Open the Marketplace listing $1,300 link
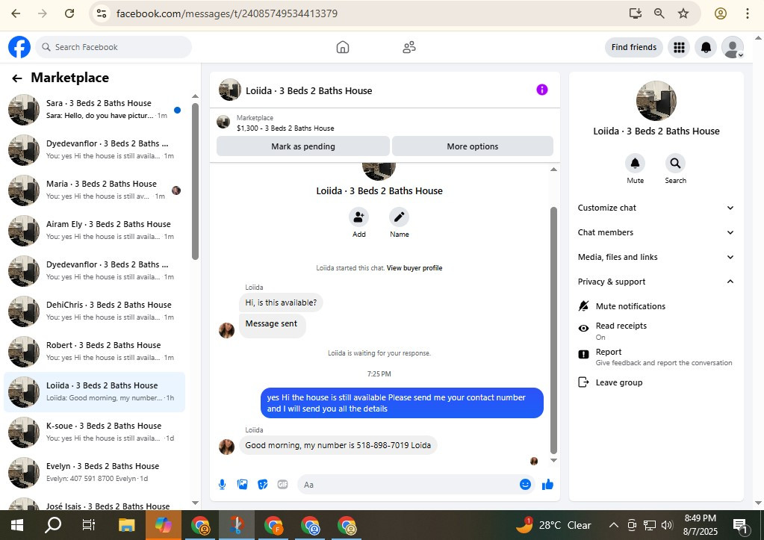Viewport: 764px width, 540px height. click(x=285, y=128)
